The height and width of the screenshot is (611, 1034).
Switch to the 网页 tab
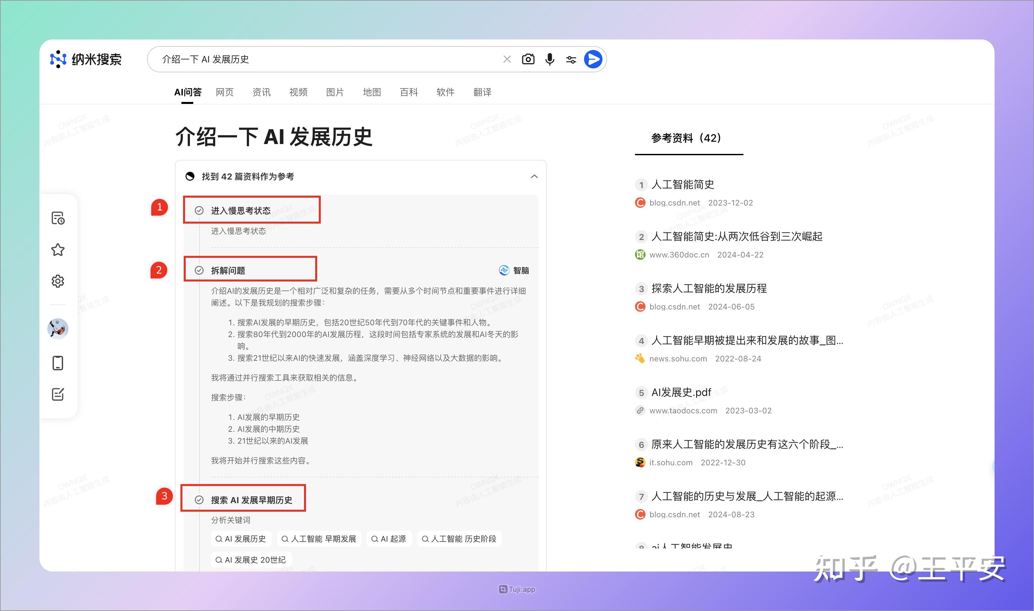pyautogui.click(x=225, y=92)
